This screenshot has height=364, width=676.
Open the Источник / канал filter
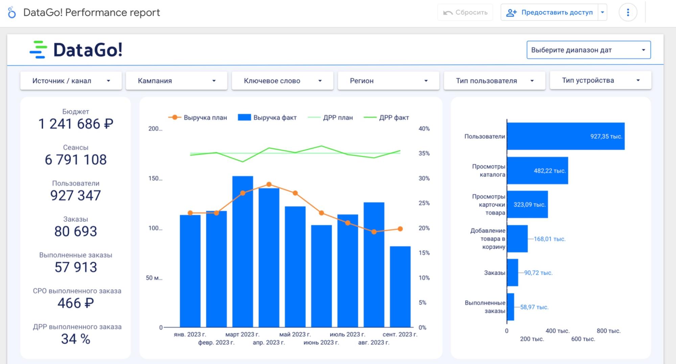pos(71,81)
